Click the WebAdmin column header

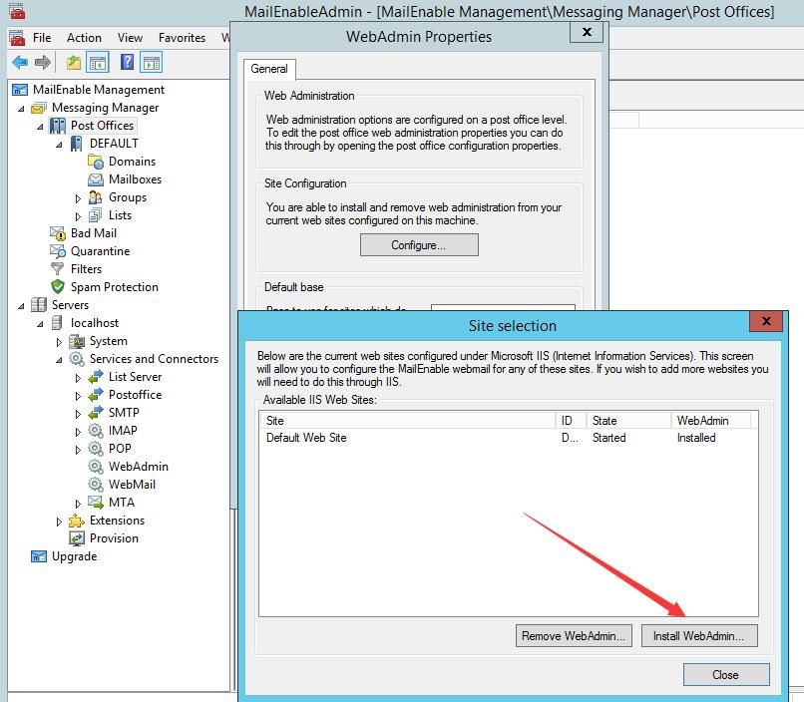pyautogui.click(x=710, y=421)
